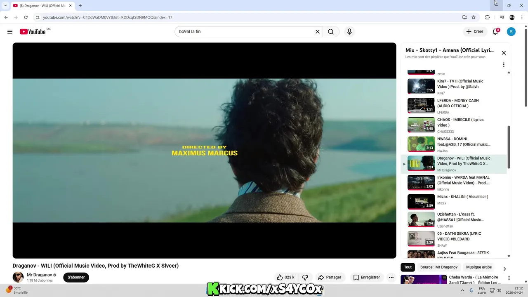Like the Draganov WILI video
The height and width of the screenshot is (297, 528).
click(x=286, y=278)
